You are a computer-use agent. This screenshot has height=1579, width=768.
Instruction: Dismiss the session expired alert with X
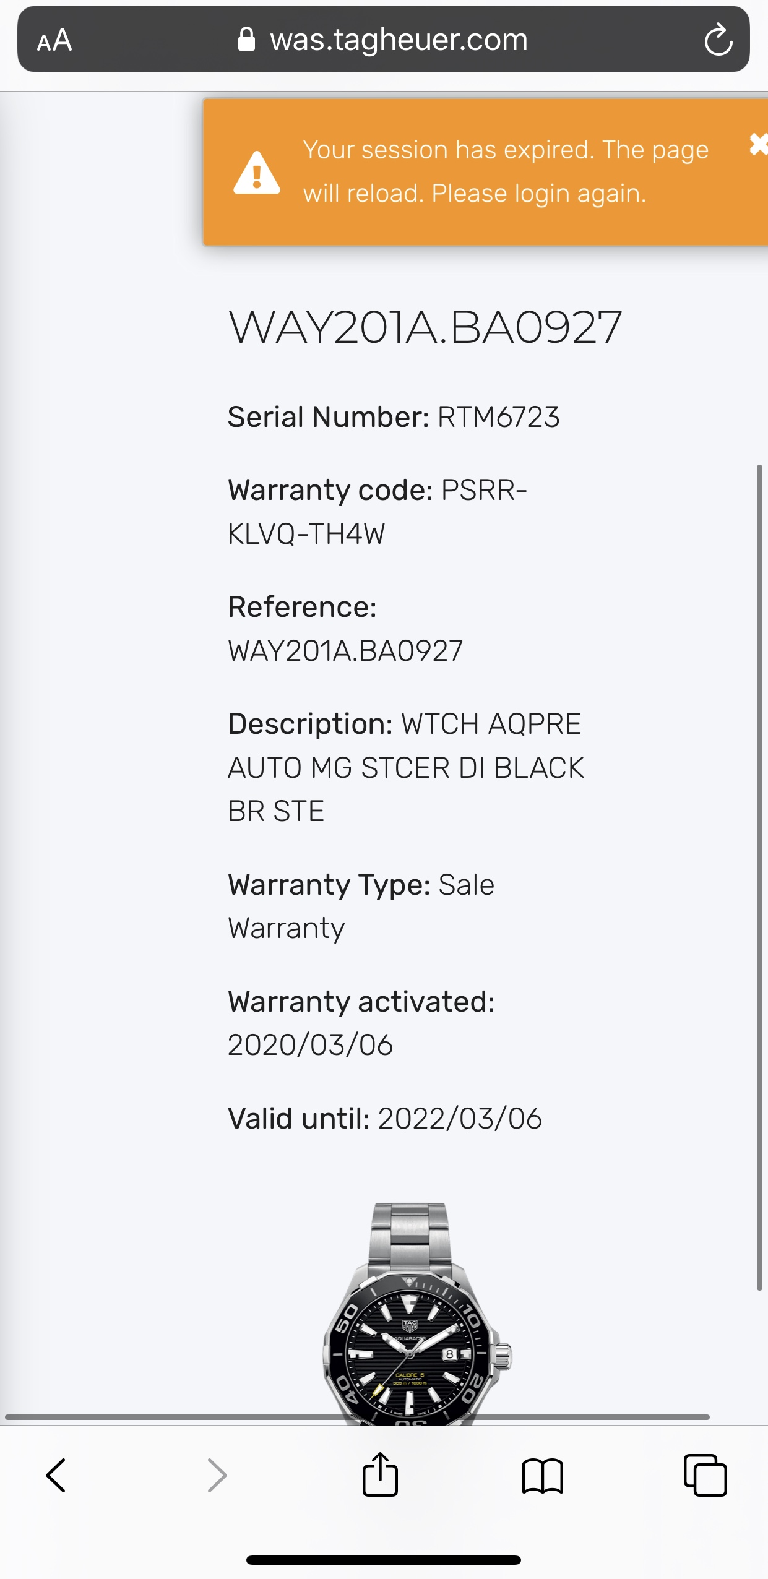pos(758,144)
